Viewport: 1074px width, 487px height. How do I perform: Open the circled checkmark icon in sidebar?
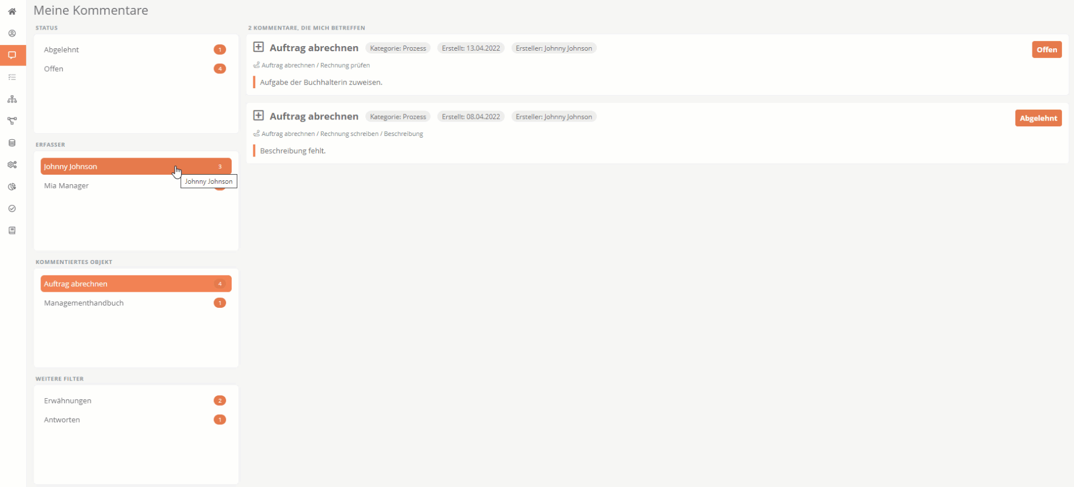point(12,209)
